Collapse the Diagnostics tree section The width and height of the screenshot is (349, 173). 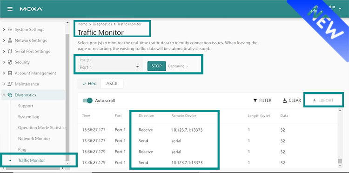(x=4, y=95)
